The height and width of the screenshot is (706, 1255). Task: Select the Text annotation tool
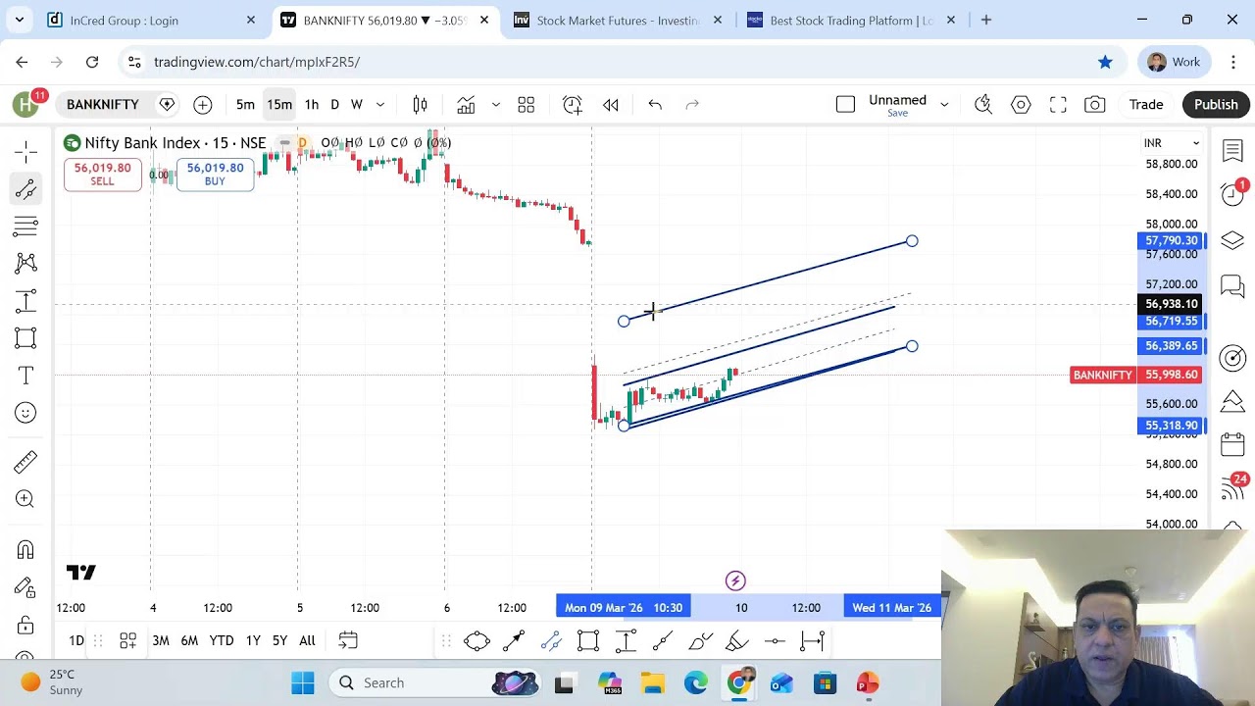point(26,376)
